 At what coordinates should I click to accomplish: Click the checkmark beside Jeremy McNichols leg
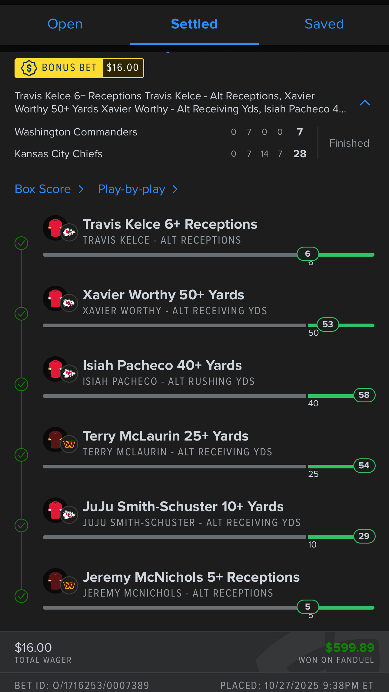click(22, 596)
